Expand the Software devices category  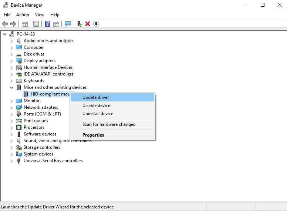pyautogui.click(x=12, y=134)
